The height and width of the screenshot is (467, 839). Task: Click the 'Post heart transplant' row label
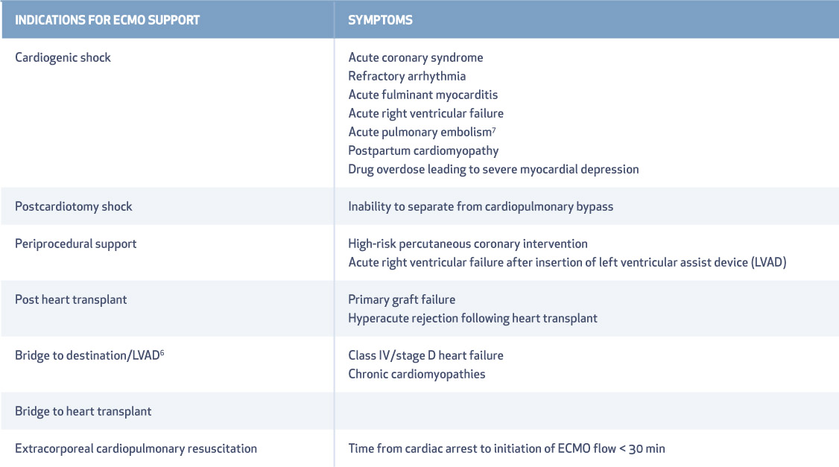pyautogui.click(x=71, y=300)
